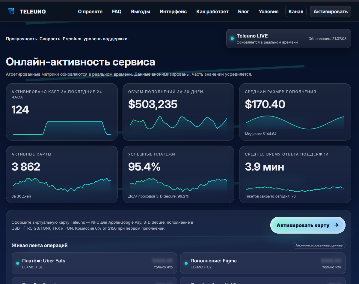Click the Анонимизированные данные badge
Viewport: 359px width, 284px height.
319,245
